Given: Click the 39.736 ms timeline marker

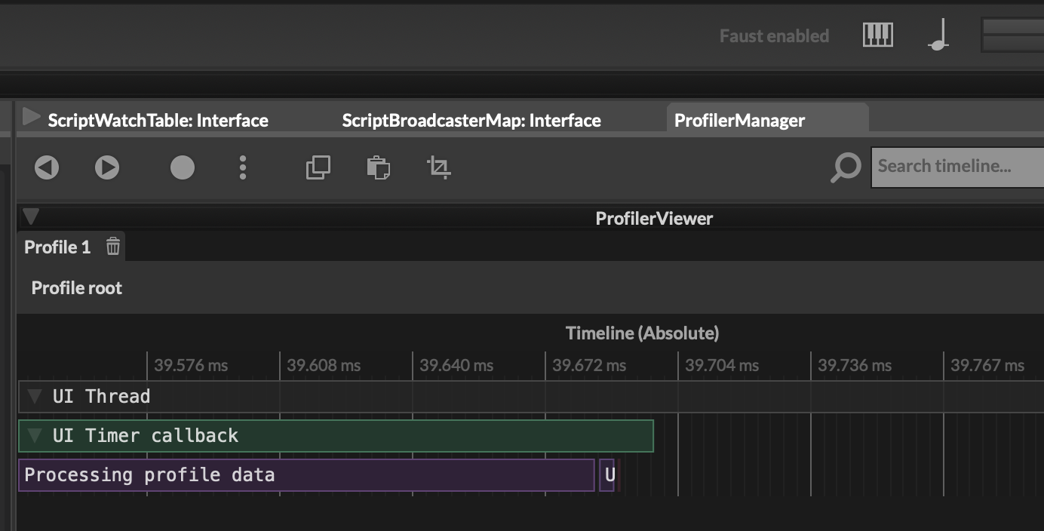Looking at the screenshot, I should [x=855, y=366].
